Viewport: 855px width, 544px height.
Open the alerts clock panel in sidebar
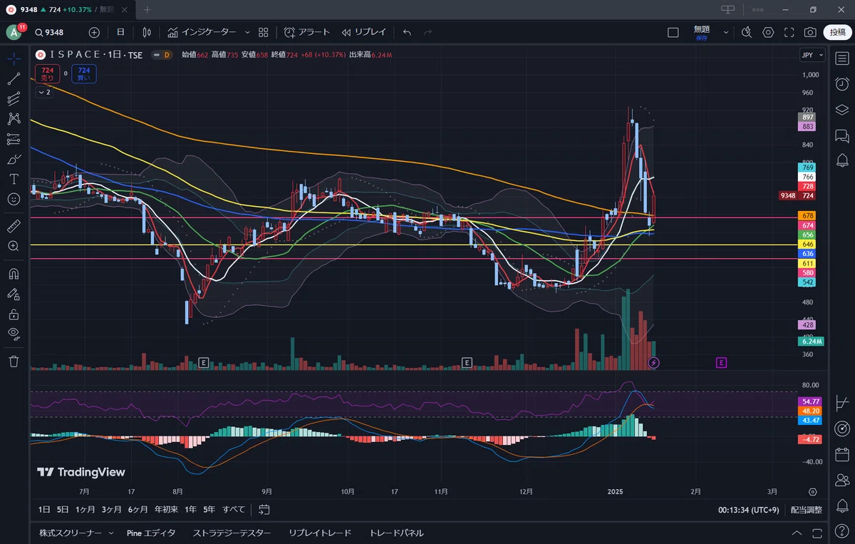pyautogui.click(x=841, y=84)
